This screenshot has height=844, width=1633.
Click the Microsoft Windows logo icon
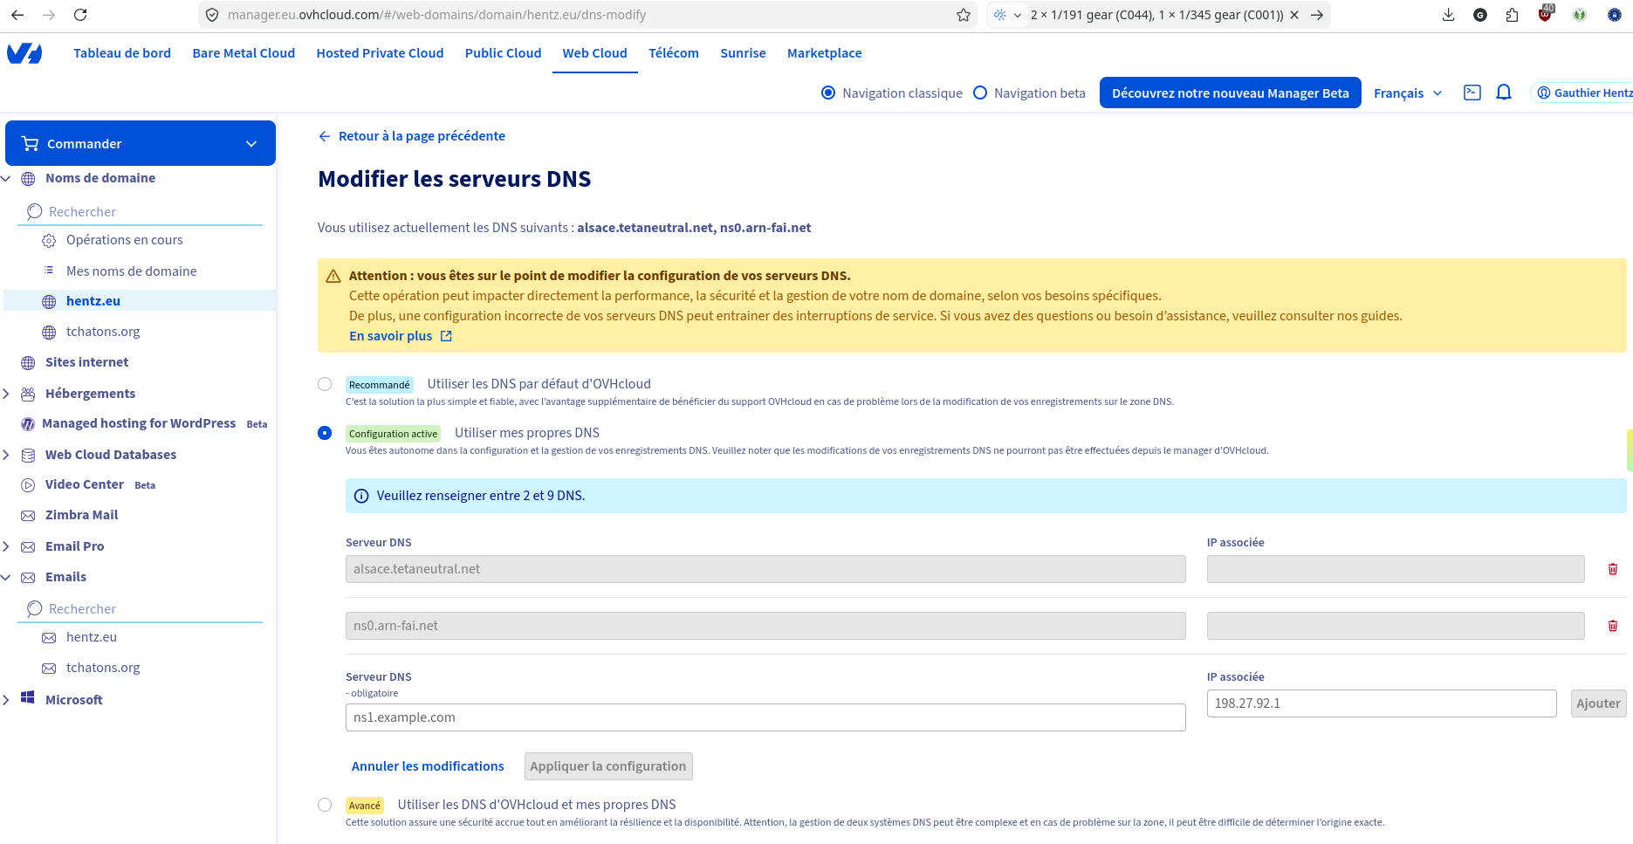point(28,697)
